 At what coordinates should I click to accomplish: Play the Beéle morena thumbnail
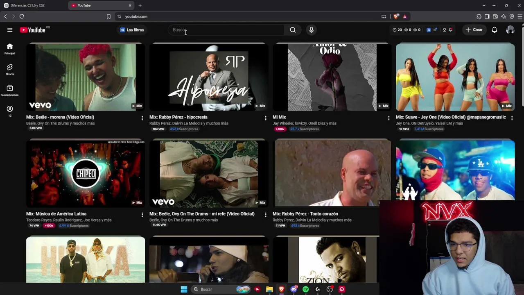[86, 77]
